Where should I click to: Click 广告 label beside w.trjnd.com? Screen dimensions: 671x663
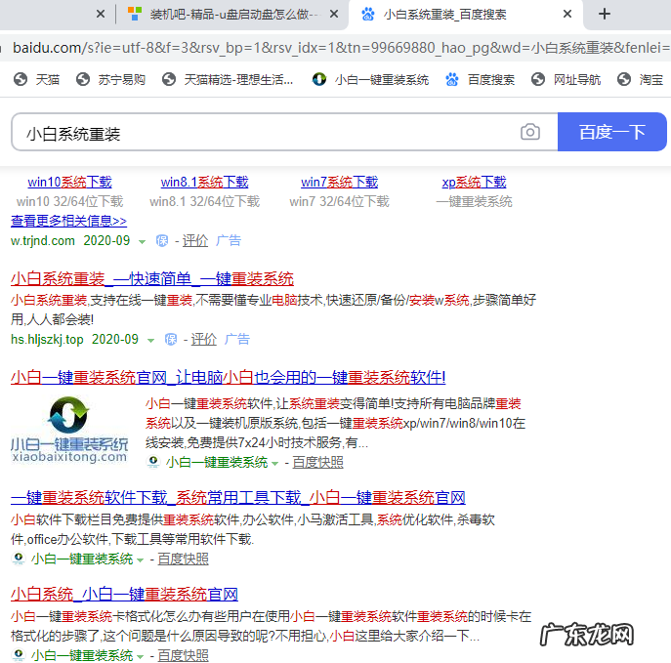(229, 241)
